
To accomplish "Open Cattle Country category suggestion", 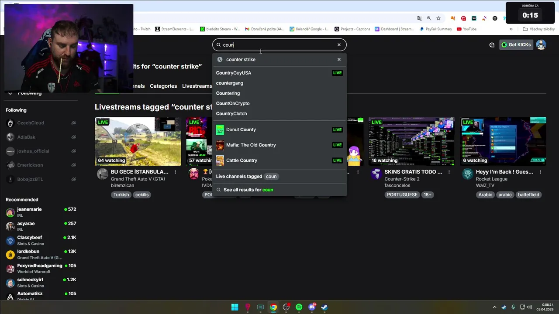I will [279, 160].
